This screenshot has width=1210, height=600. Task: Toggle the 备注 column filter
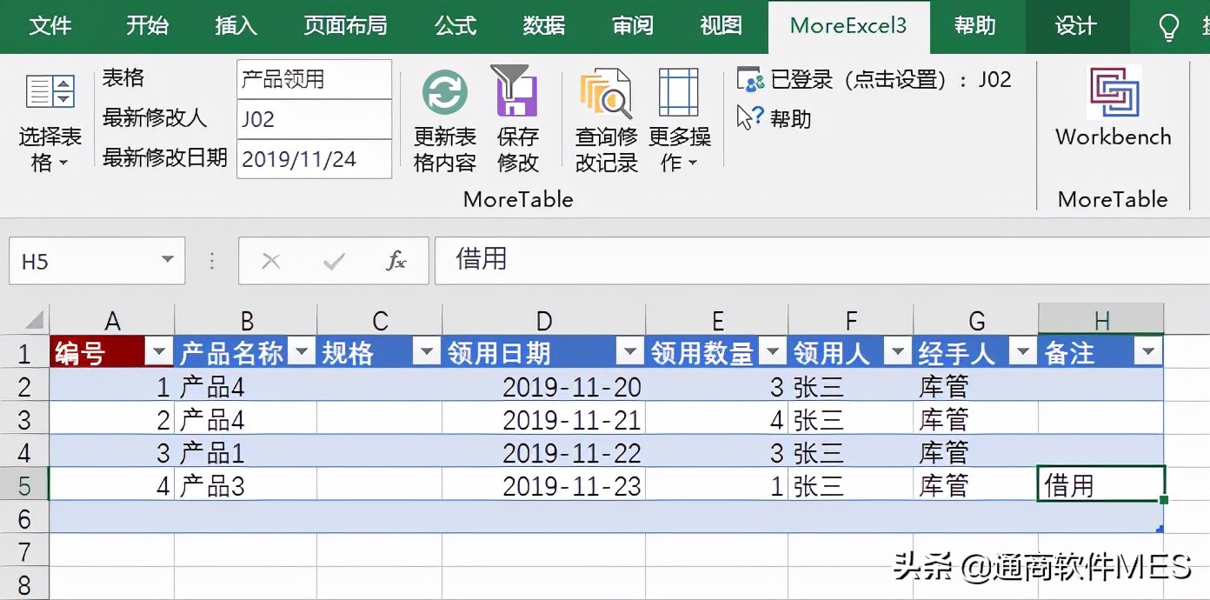pos(1149,352)
